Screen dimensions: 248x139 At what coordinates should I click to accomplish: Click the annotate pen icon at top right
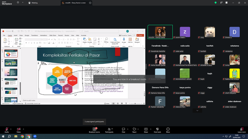click(x=221, y=3)
